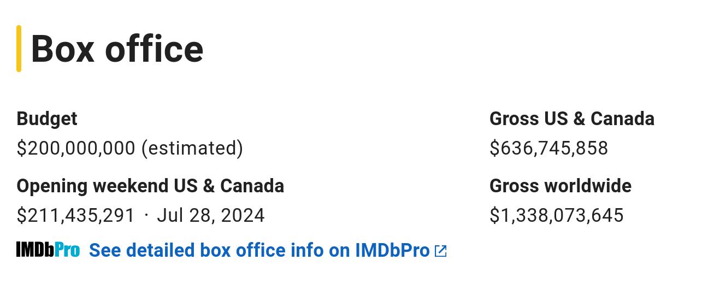Screen dimensions: 708x295
Task: Click the Box office section heading
Action: click(117, 49)
